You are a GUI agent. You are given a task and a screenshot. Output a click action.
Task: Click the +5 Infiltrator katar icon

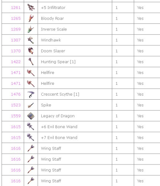click(x=31, y=7)
